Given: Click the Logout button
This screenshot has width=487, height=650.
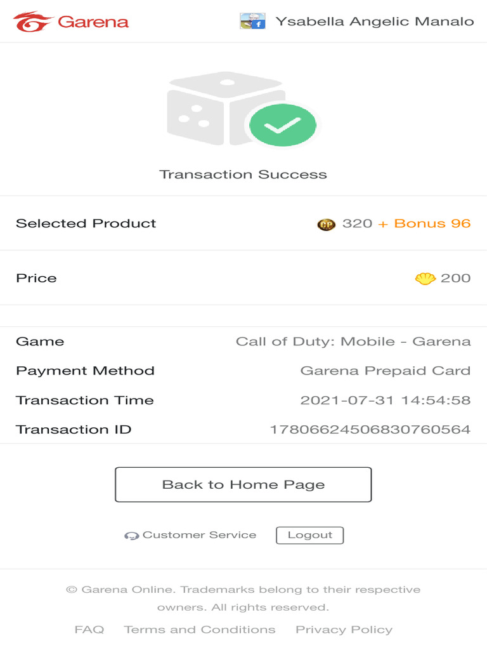Looking at the screenshot, I should pyautogui.click(x=309, y=535).
